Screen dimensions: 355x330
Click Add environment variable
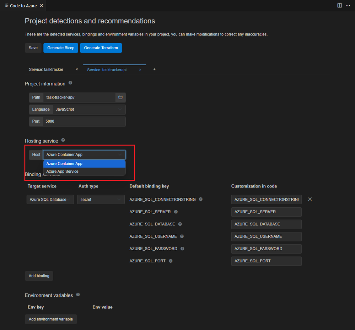51,319
